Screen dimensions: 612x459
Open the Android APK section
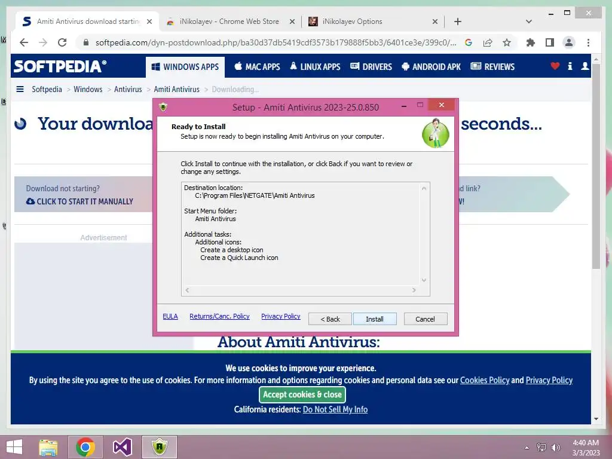[x=431, y=67]
